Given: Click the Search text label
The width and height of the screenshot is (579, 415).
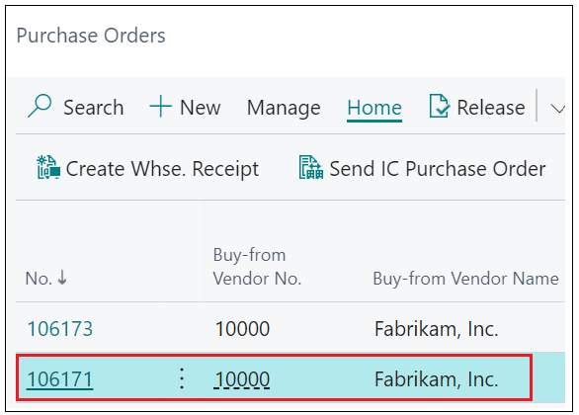Looking at the screenshot, I should [94, 108].
